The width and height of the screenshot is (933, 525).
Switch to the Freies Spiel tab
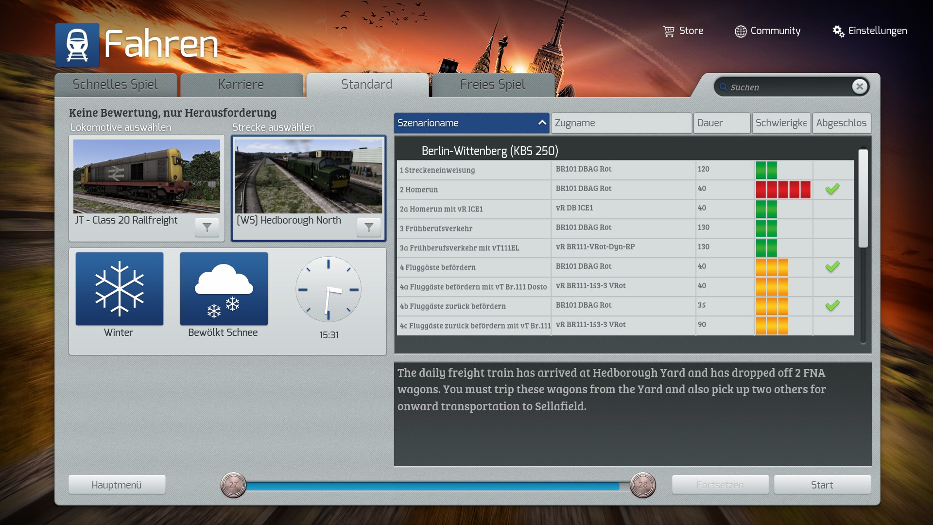coord(492,85)
